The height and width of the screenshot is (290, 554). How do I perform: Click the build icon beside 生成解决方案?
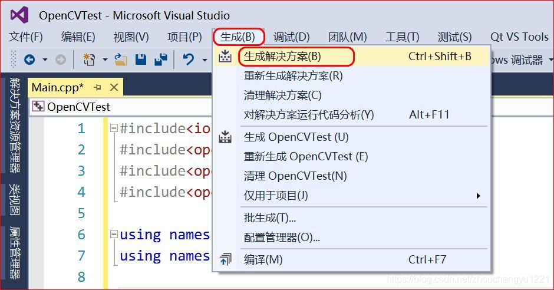(225, 56)
